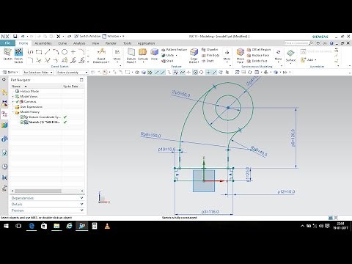Switch to the Tools ribbon tab
Screen dimensions: 352x264
click(127, 43)
